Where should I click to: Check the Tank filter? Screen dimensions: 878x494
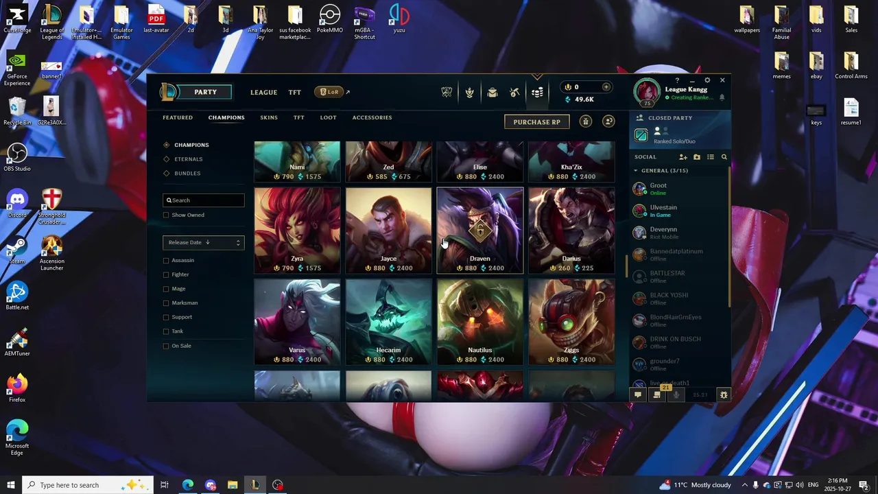click(x=166, y=331)
